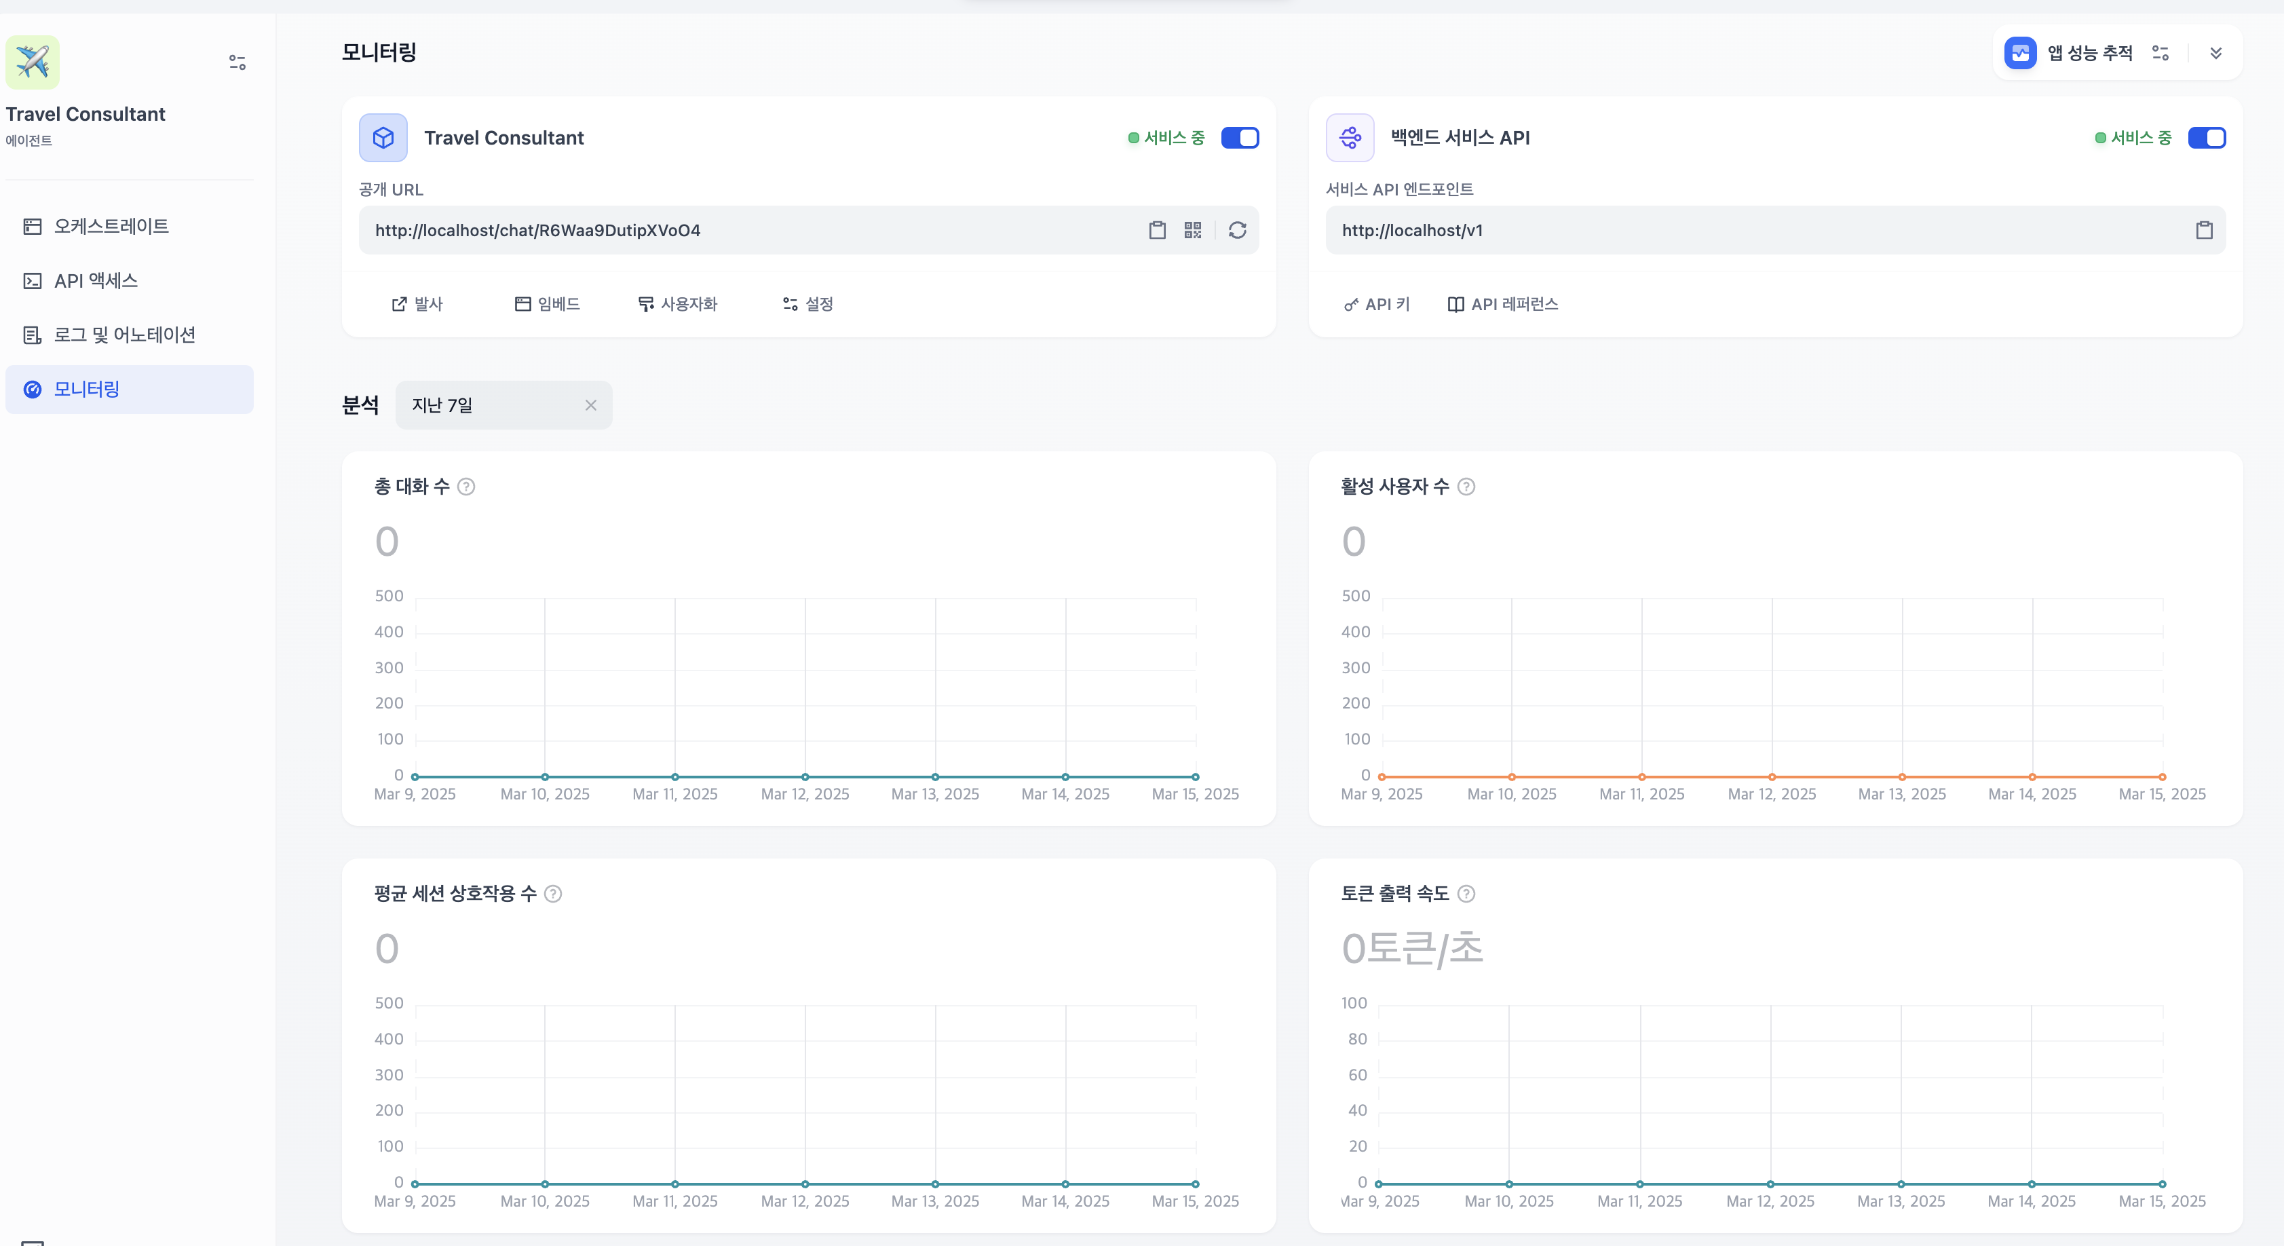Screen dimensions: 2284x1246
Task: Copy the public chat URL
Action: (1157, 231)
